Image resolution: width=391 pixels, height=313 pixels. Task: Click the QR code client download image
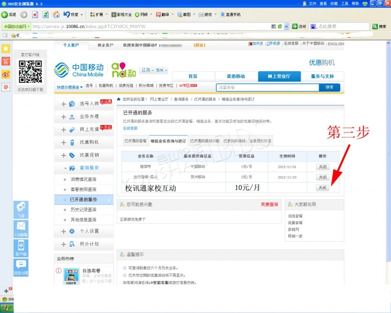tap(30, 72)
